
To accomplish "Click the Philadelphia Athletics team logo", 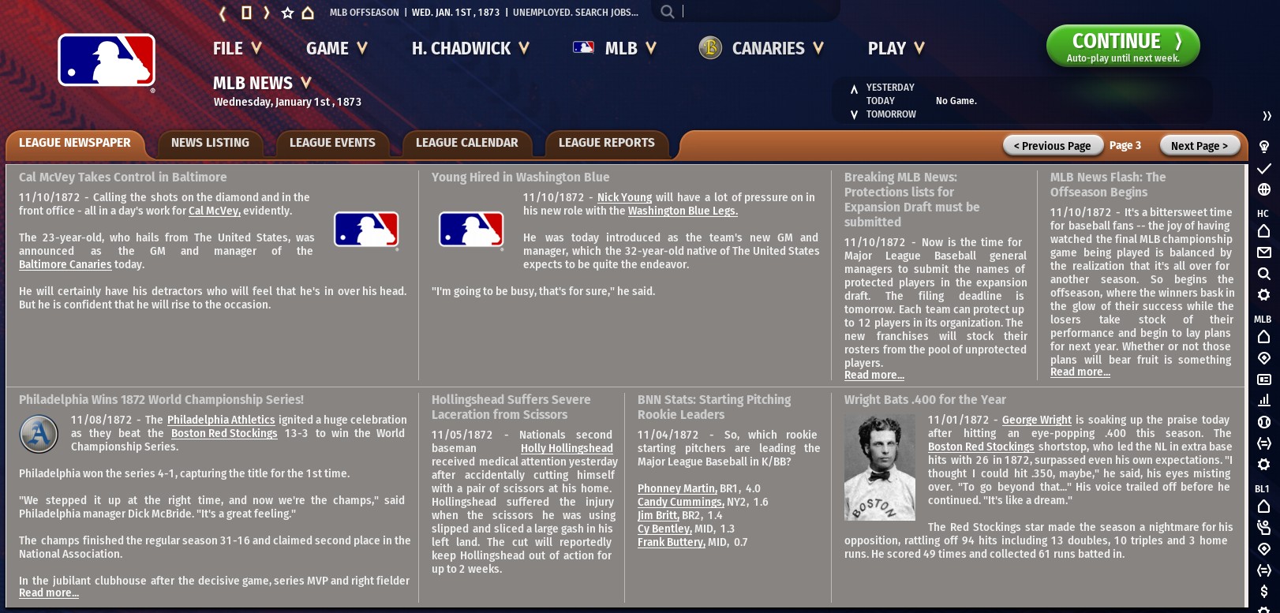I will pyautogui.click(x=39, y=434).
